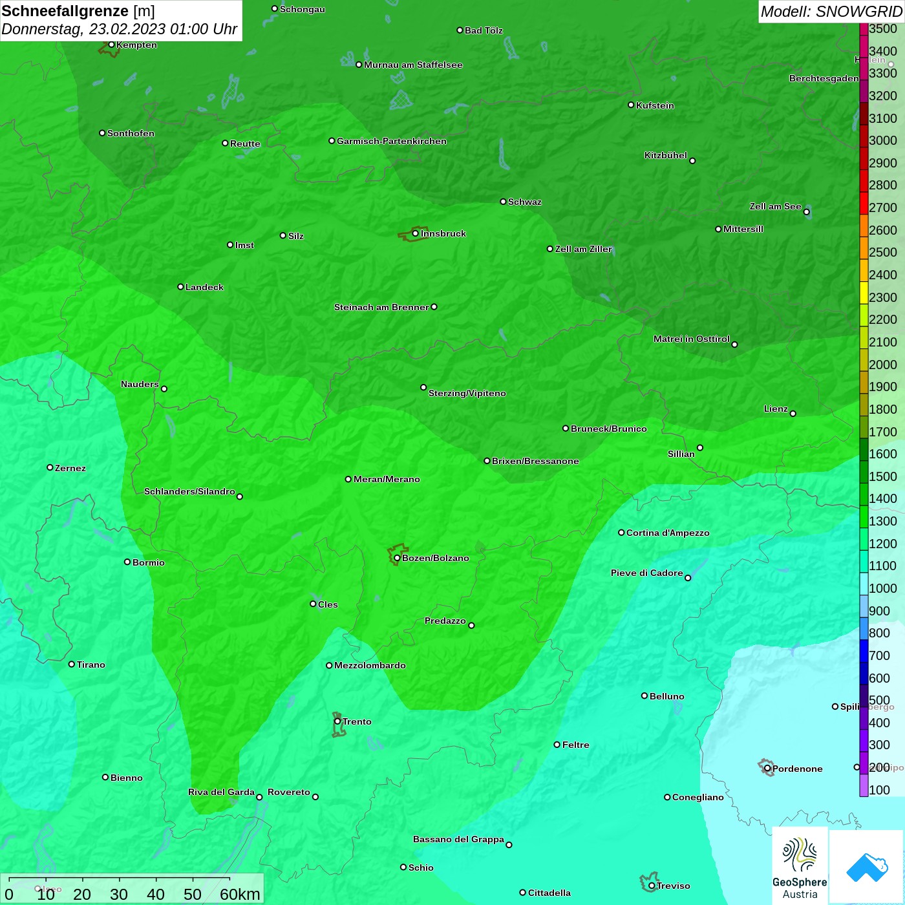Click the Kitzbühel label
This screenshot has height=905, width=905.
666,155
